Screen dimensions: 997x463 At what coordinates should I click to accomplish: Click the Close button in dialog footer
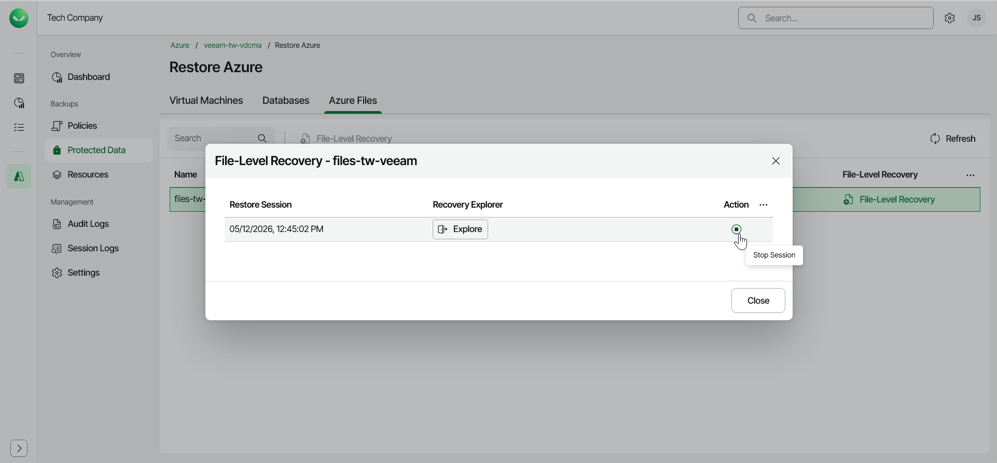[758, 301]
